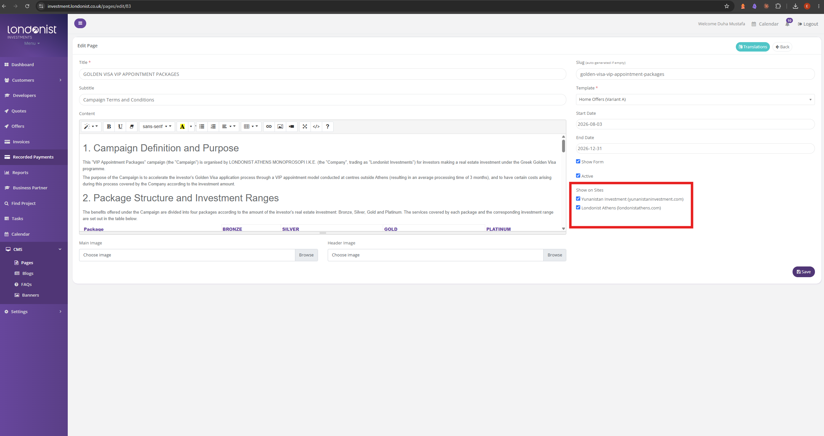Toggle the Yunanistan Investment site checkbox
824x436 pixels.
(578, 199)
